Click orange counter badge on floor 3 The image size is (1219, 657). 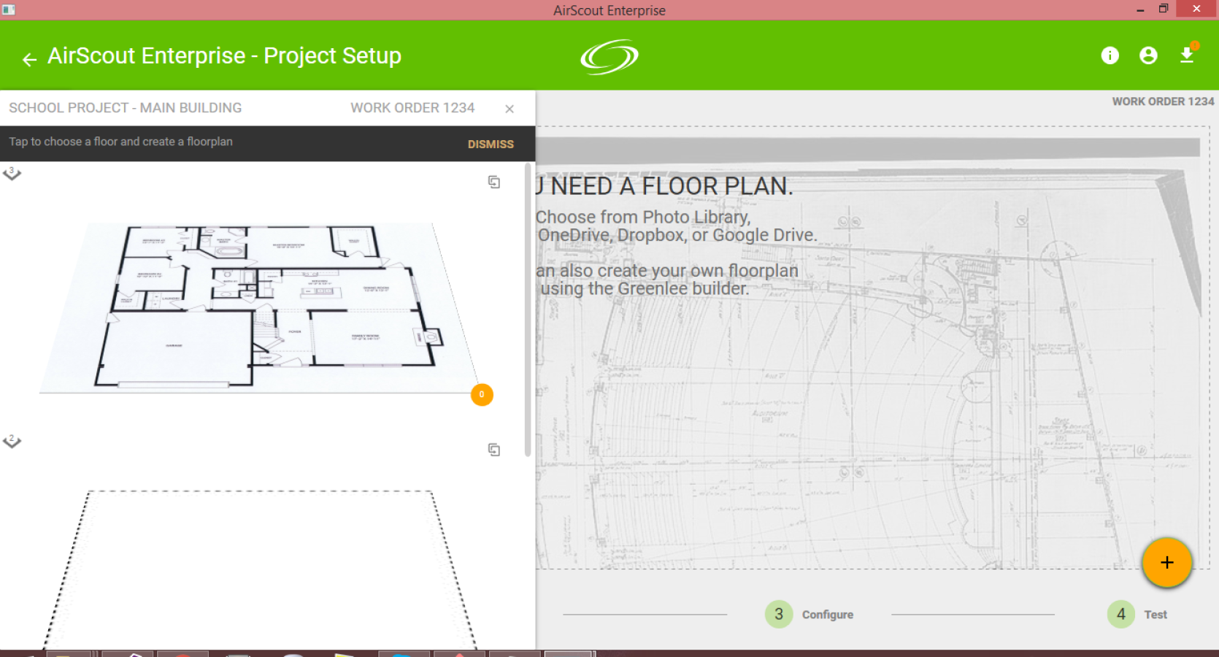click(482, 395)
